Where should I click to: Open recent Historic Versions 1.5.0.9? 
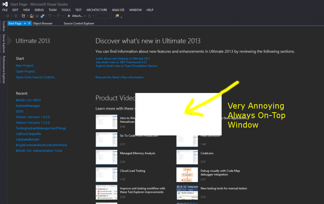tap(33, 117)
